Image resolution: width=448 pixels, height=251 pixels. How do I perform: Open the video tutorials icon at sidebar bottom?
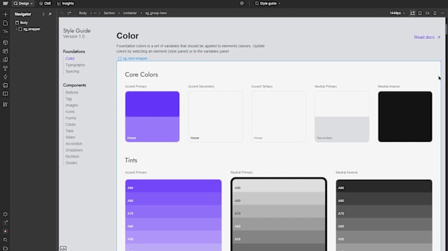tap(5, 248)
